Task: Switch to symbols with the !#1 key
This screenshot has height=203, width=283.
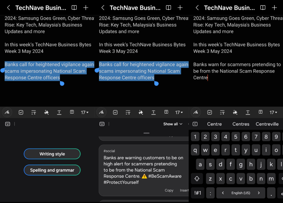Action: tap(198, 193)
